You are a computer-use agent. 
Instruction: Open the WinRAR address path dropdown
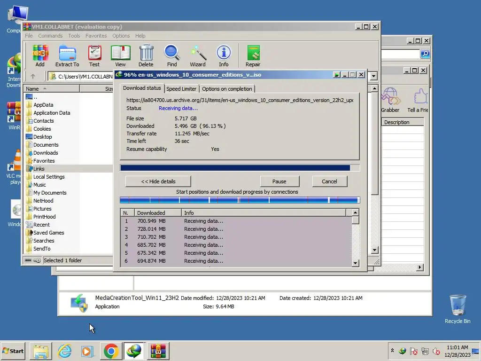pos(373,76)
